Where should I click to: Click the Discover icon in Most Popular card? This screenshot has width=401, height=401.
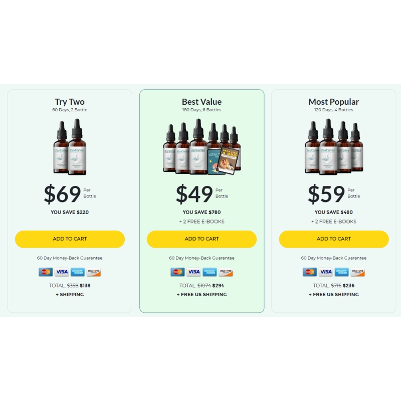(x=357, y=272)
